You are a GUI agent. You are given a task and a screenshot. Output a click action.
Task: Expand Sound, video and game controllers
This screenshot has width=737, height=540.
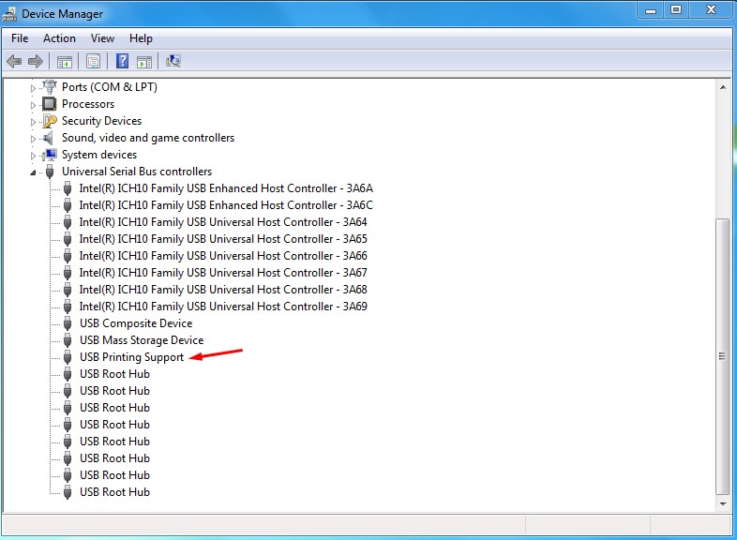[33, 139]
